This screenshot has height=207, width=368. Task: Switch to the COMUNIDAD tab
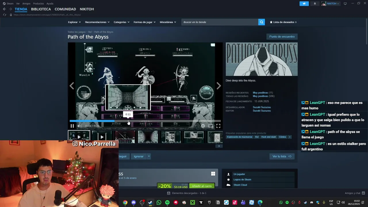65,9
